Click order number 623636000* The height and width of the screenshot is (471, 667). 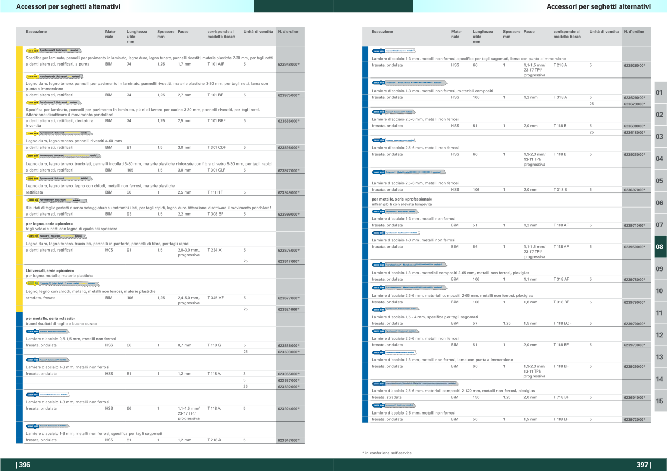[288, 345]
